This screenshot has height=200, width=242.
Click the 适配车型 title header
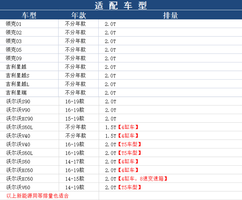coord(121,5)
